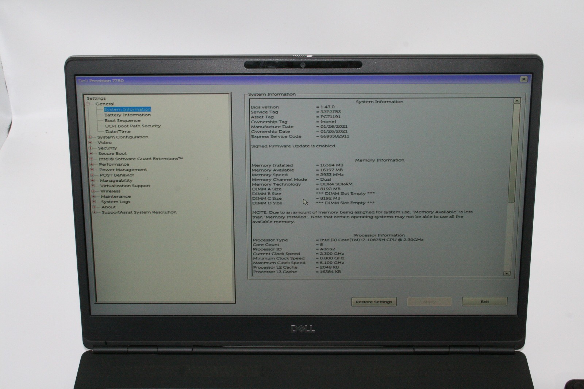584x389 pixels.
Task: Select the Virtualization Support label
Action: 125,186
